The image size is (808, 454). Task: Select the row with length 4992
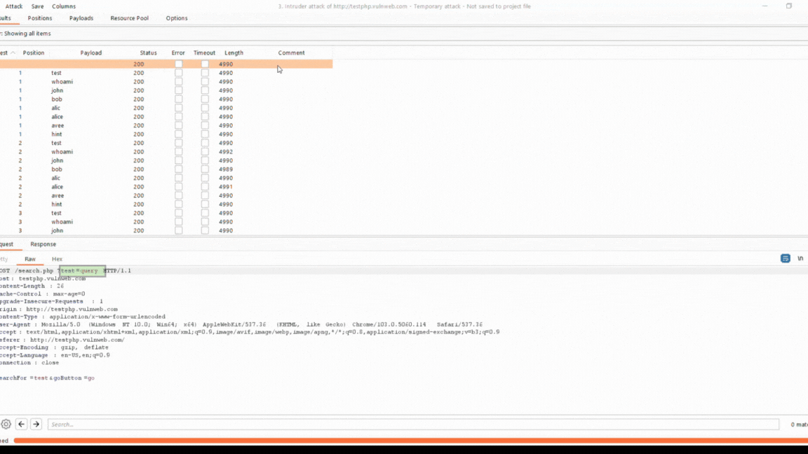tap(166, 152)
